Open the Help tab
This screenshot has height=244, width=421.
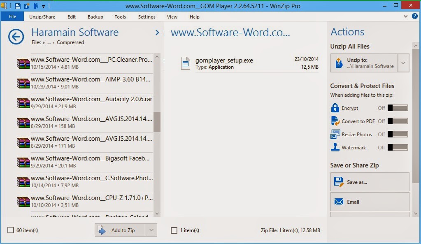pos(194,17)
